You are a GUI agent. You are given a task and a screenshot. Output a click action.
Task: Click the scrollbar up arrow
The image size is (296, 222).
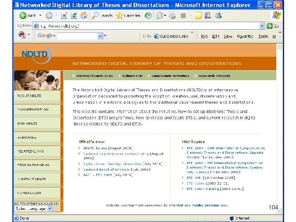[279, 46]
